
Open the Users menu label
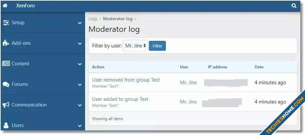17,125
